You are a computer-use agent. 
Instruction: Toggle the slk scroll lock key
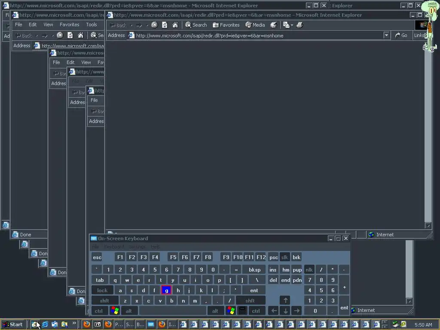click(x=284, y=257)
